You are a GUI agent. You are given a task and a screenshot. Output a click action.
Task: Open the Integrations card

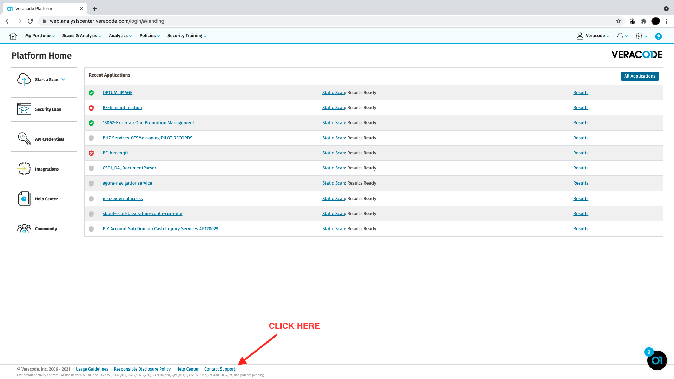[44, 169]
